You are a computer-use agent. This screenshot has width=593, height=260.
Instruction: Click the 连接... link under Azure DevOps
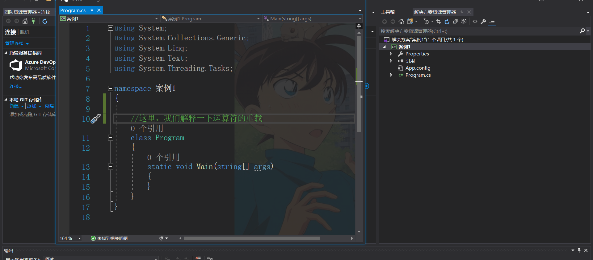click(x=16, y=86)
